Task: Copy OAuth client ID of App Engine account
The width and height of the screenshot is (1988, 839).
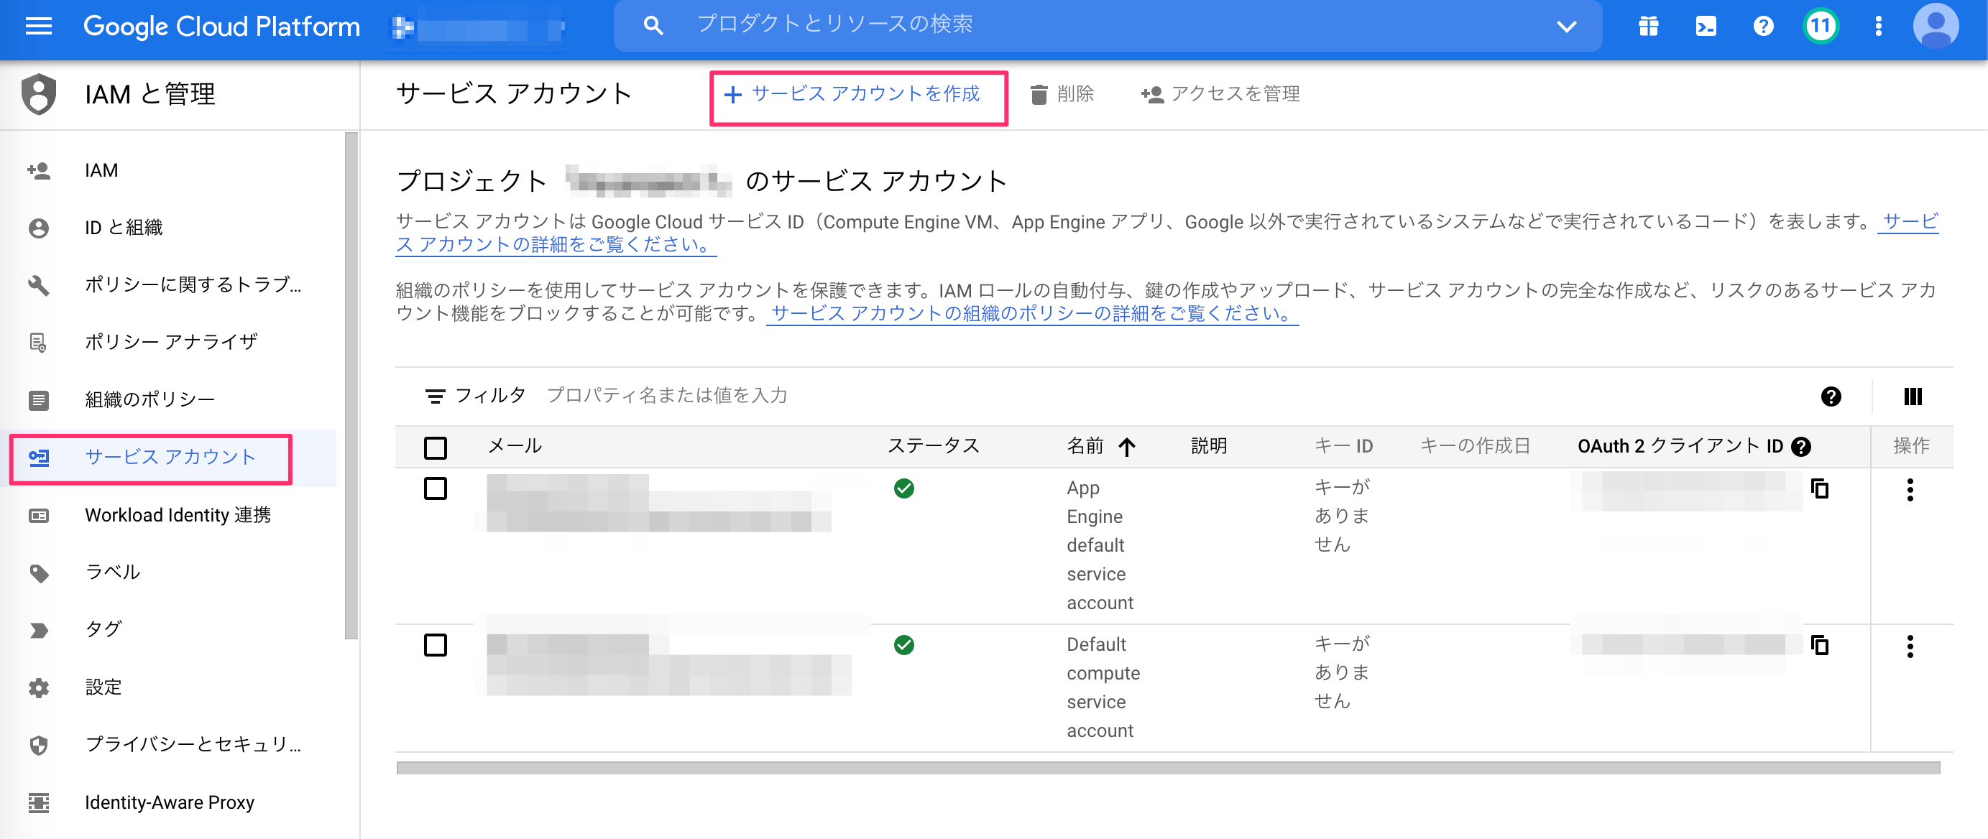Action: click(x=1820, y=489)
